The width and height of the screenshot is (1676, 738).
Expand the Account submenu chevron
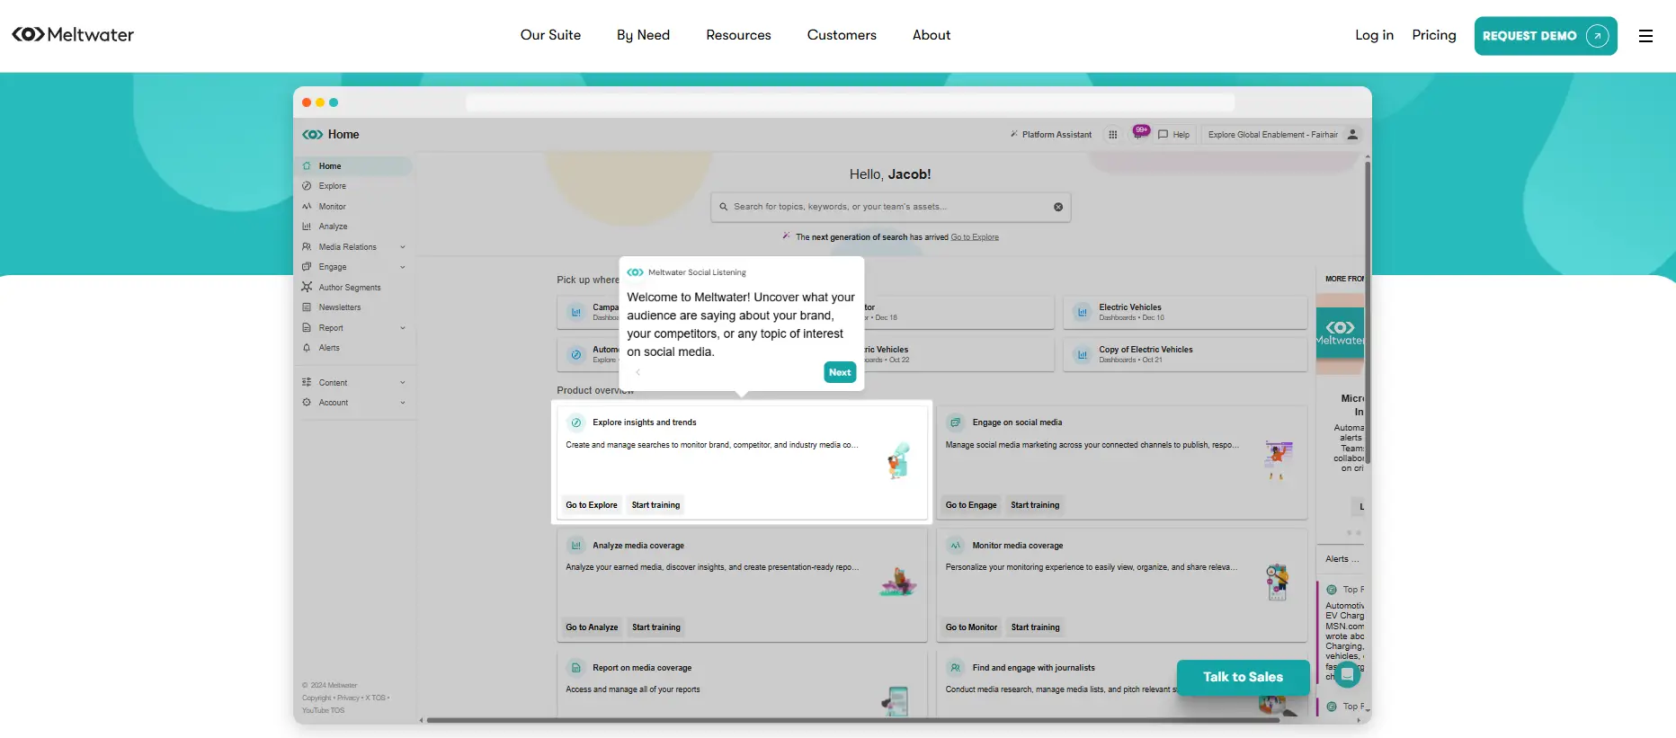click(x=403, y=403)
